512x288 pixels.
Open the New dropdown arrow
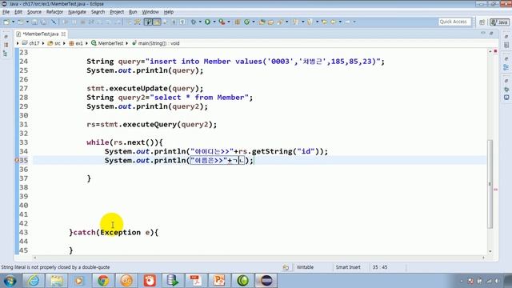click(14, 22)
